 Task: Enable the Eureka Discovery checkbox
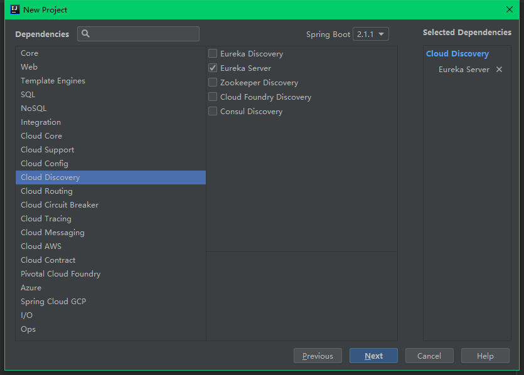tap(213, 53)
